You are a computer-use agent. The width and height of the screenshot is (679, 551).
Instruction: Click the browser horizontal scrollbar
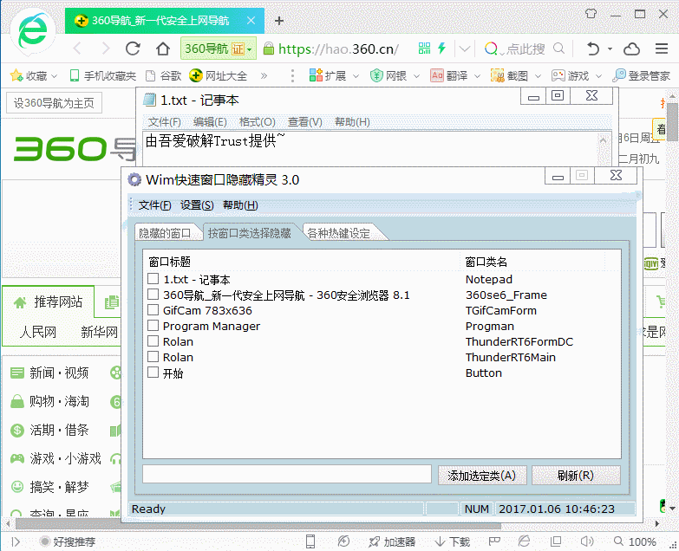258,525
